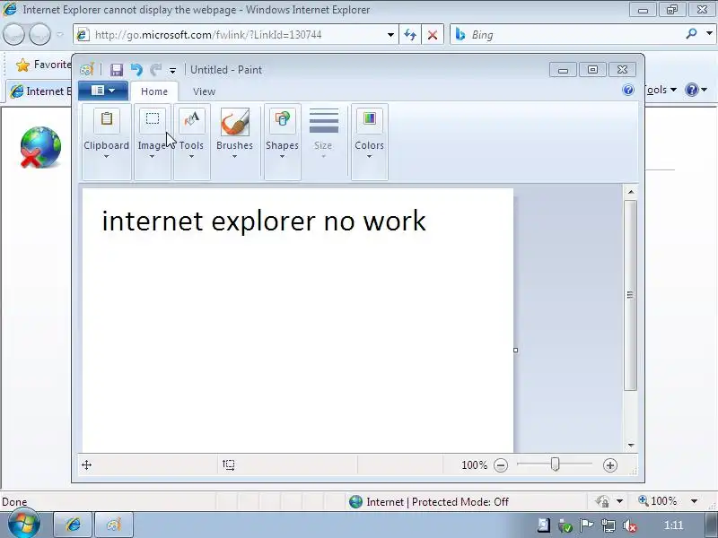Click the Paint vertical scrollbar up arrow
The height and width of the screenshot is (538, 718).
click(631, 192)
